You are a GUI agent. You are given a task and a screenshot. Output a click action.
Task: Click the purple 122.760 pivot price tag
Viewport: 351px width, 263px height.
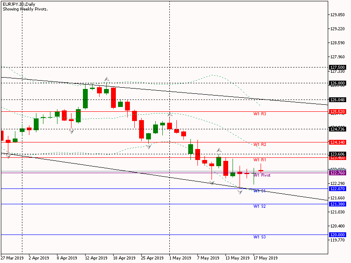click(x=337, y=173)
